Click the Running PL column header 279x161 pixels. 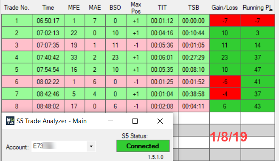[257, 8]
